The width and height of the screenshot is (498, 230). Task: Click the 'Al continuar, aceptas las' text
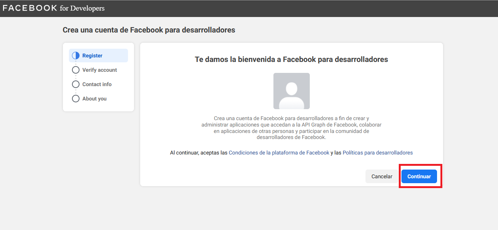coord(198,153)
